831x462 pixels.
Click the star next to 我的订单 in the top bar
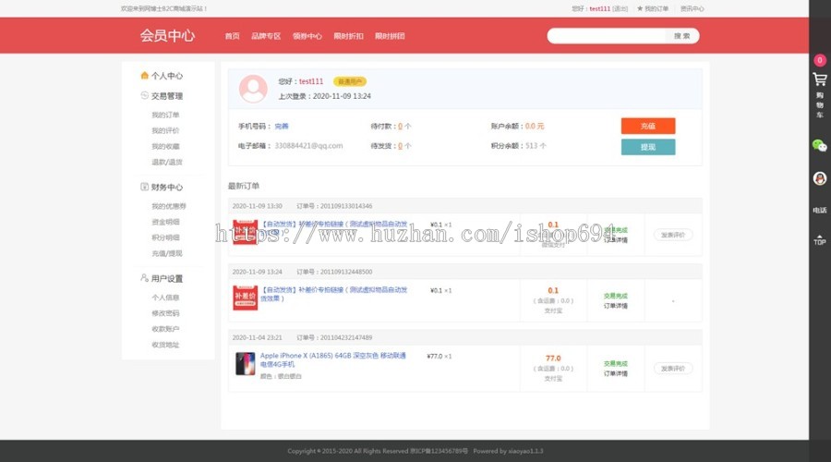640,8
